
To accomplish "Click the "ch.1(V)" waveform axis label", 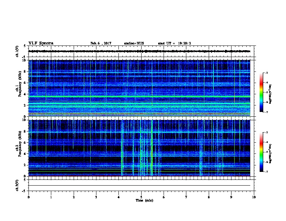I will click(17, 51).
